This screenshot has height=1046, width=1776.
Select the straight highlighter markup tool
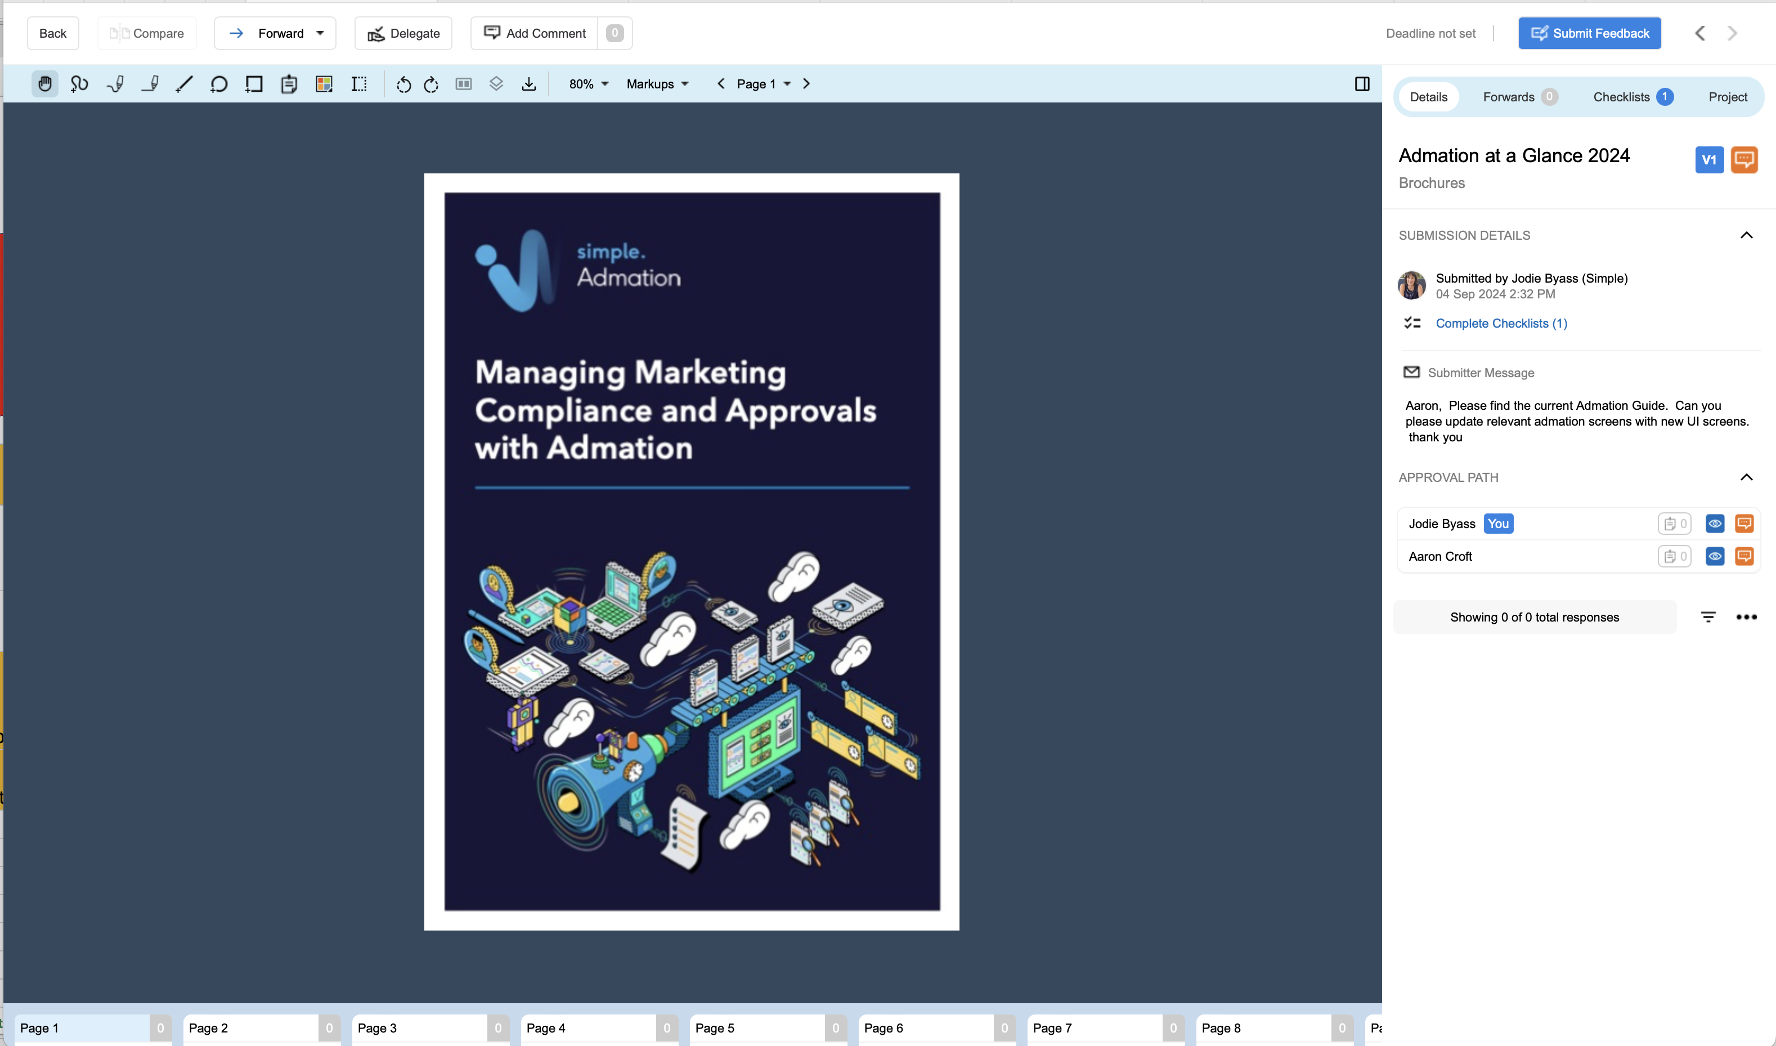click(x=150, y=84)
